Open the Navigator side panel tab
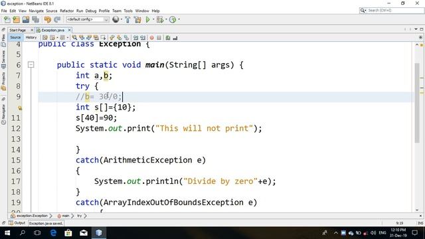The width and height of the screenshot is (425, 239). point(3,114)
